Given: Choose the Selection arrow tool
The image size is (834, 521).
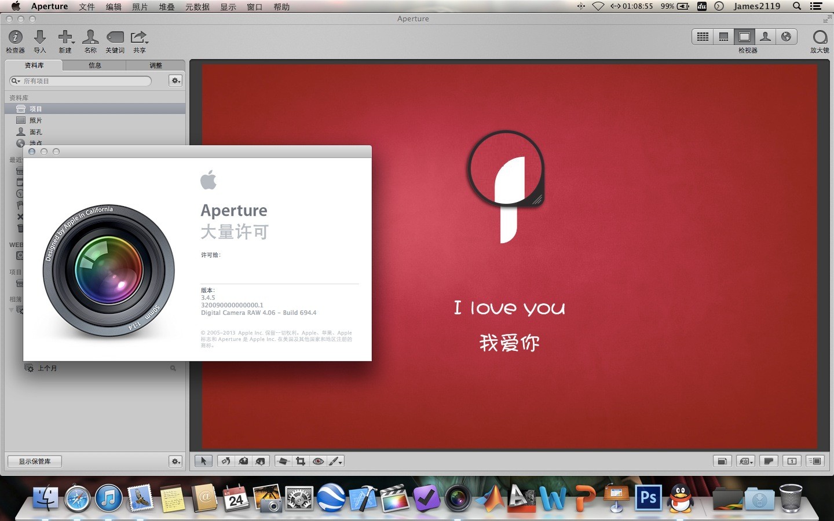Looking at the screenshot, I should [x=203, y=461].
